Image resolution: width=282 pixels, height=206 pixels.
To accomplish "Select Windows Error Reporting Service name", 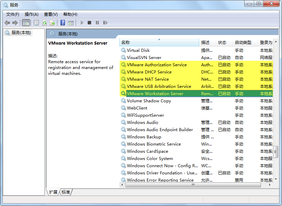I will pyautogui.click(x=160, y=180).
